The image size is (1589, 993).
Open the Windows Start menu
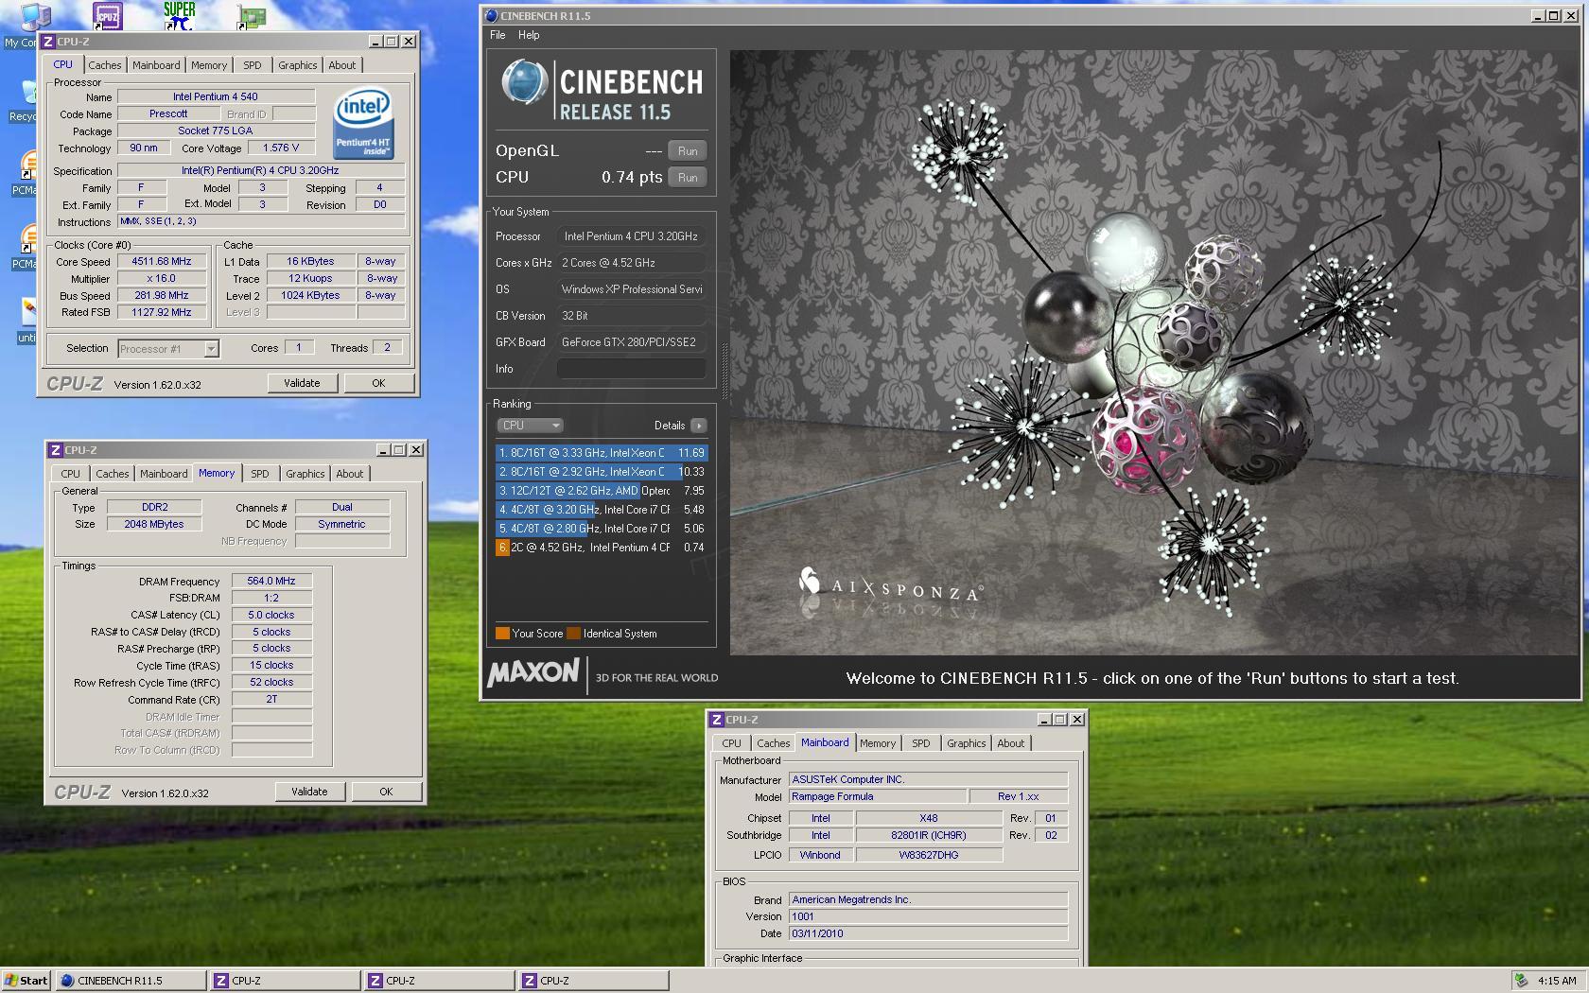(x=26, y=981)
